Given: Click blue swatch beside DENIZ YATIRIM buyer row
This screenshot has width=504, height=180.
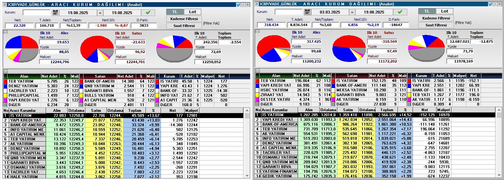Looking at the screenshot, I should 5,86.
